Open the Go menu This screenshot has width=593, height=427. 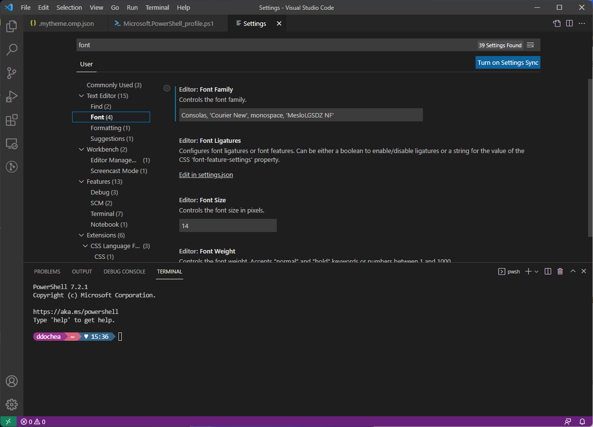click(x=115, y=8)
